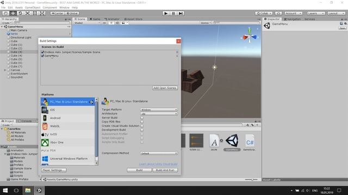Select Universal Windows Platform
Screen dimensions: 348x195
67,159
